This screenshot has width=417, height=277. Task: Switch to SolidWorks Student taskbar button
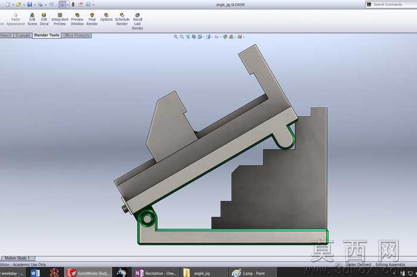coord(87,273)
